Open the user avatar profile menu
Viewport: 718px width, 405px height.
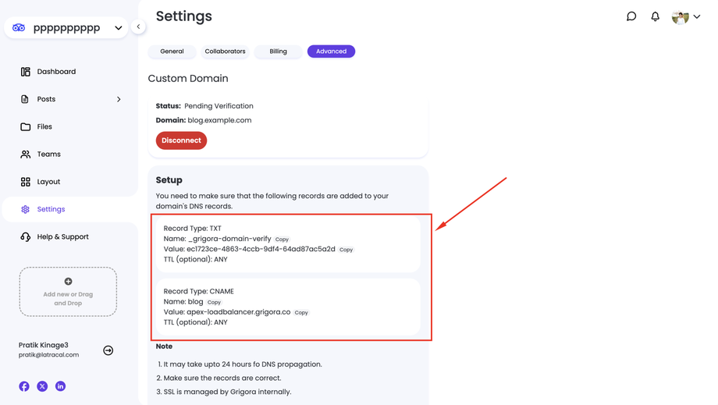click(686, 16)
